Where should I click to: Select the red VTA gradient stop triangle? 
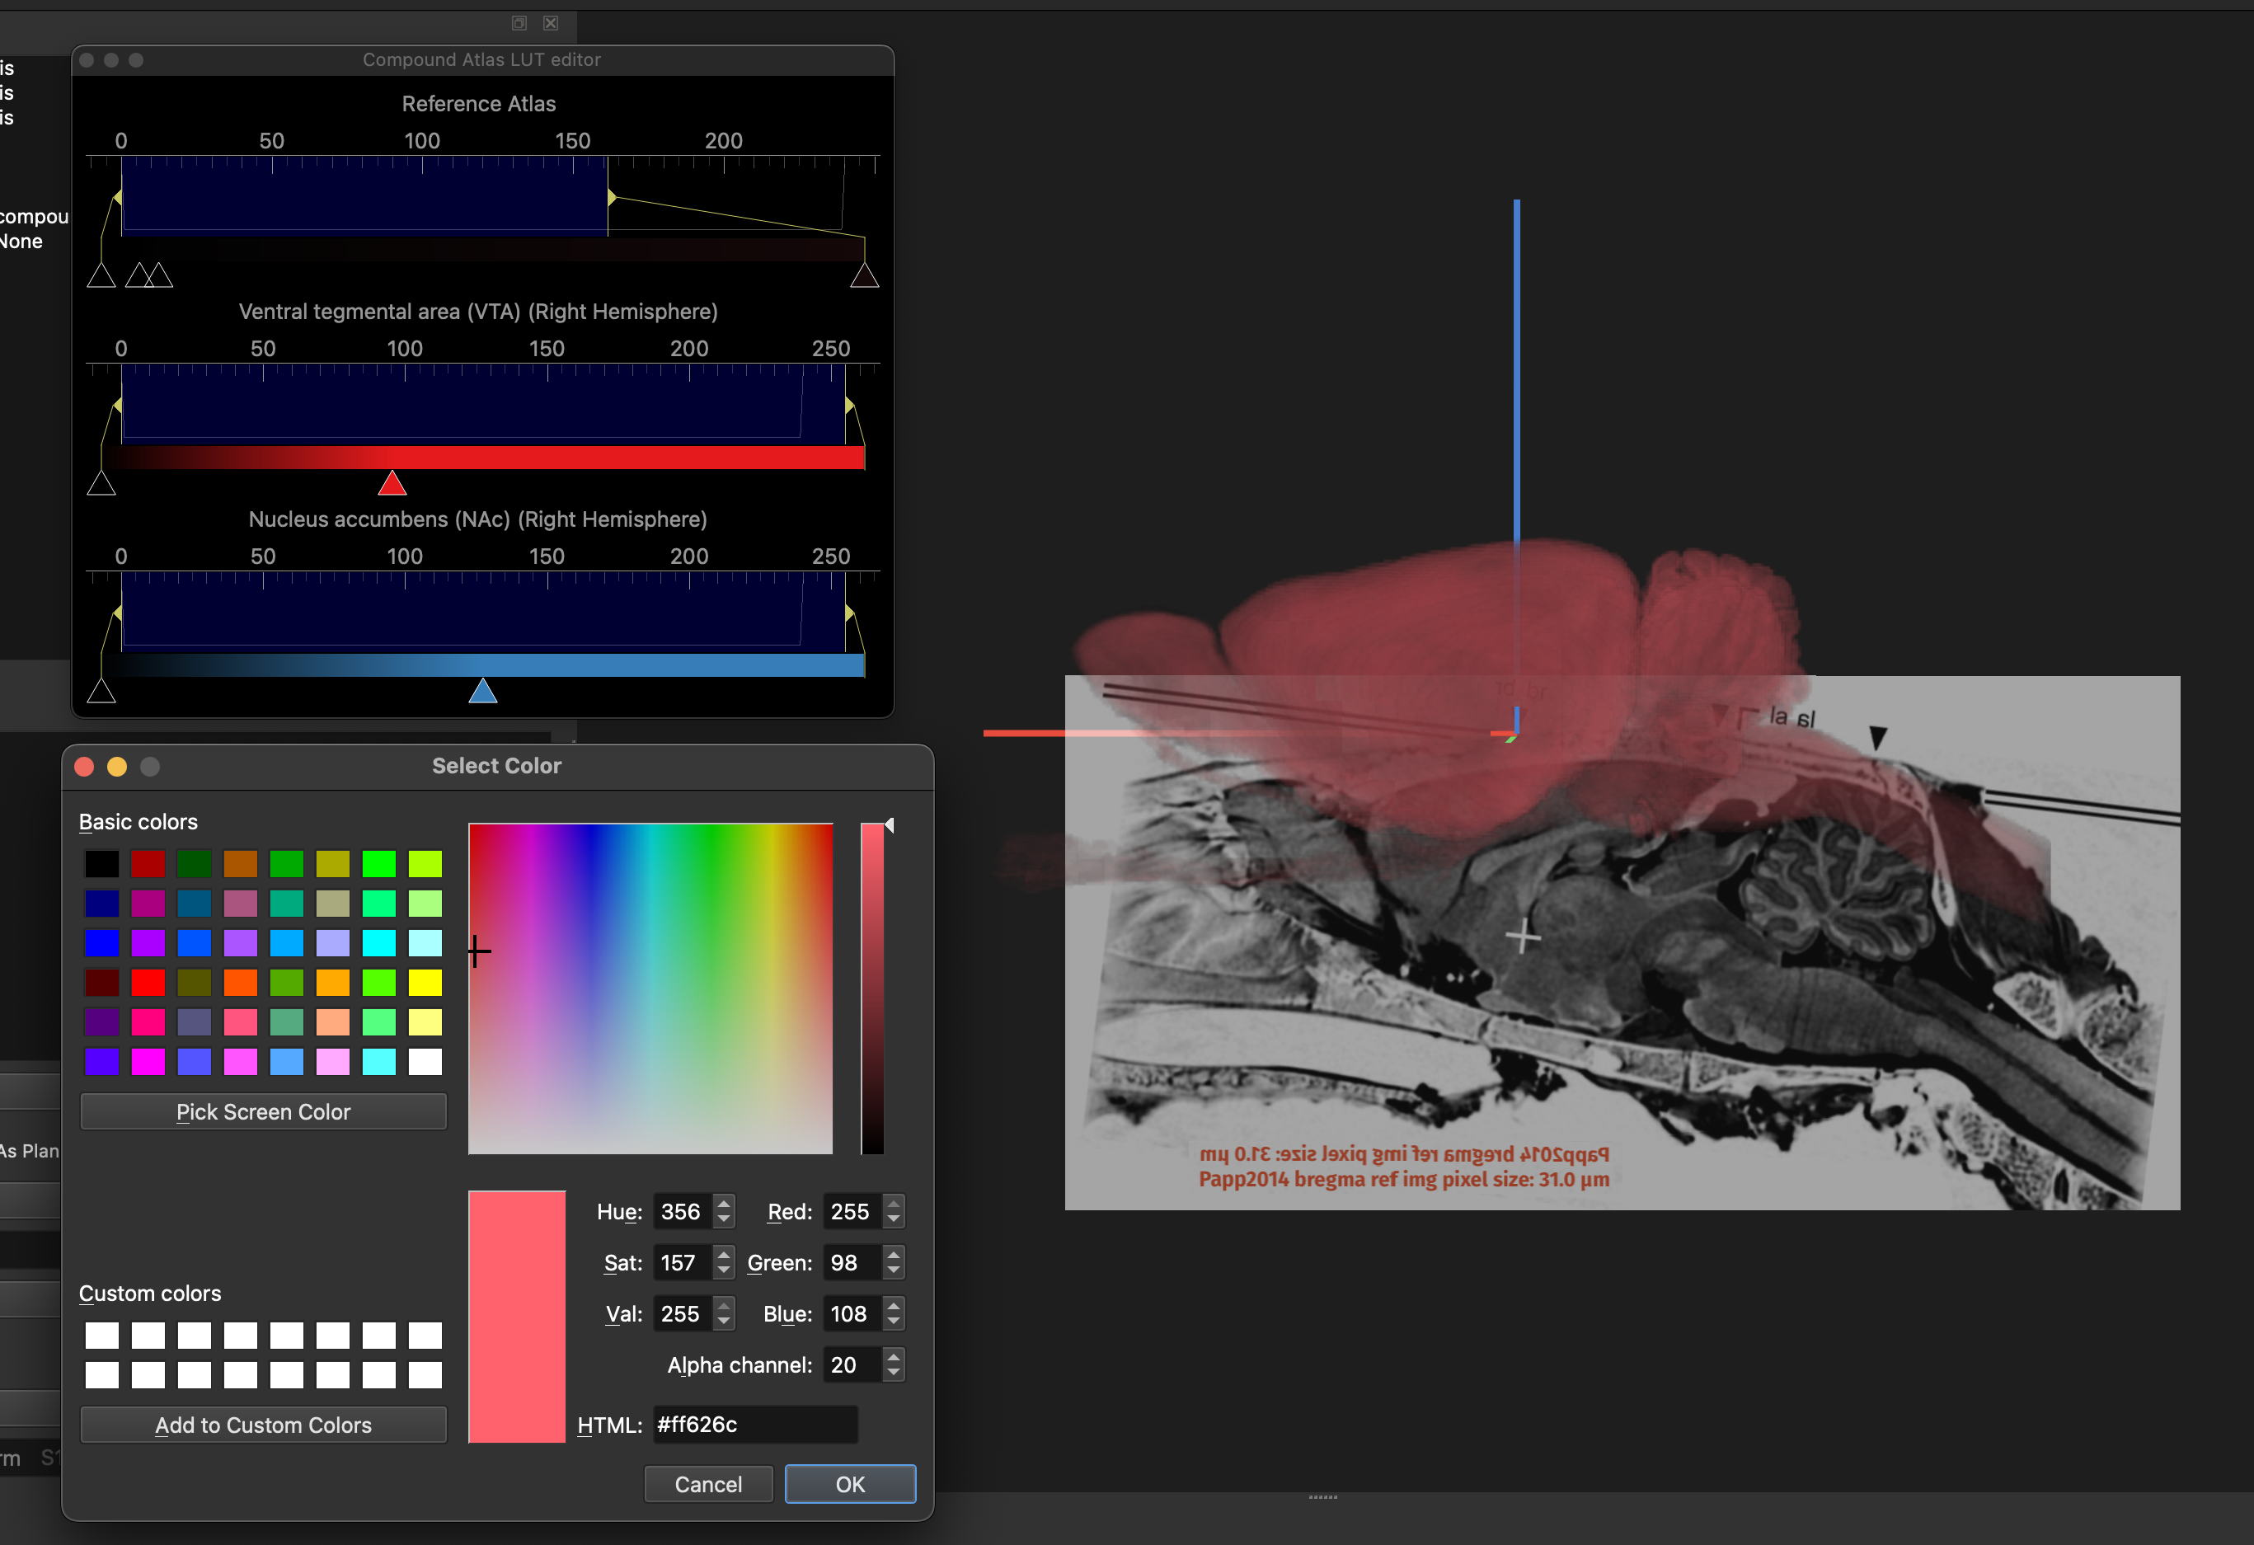pos(392,483)
